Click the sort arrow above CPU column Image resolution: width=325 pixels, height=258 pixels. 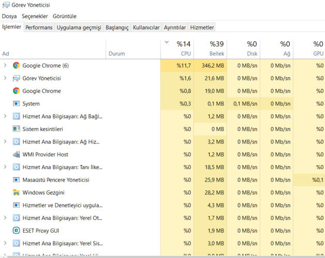pyautogui.click(x=166, y=42)
